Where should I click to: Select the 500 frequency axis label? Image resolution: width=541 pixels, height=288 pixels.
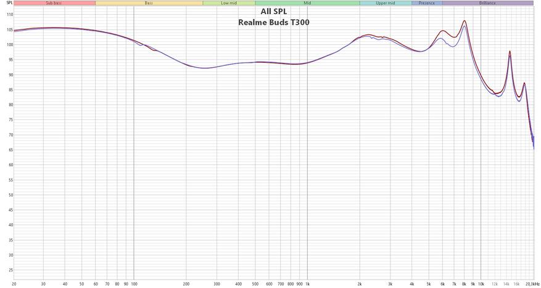(x=255, y=284)
